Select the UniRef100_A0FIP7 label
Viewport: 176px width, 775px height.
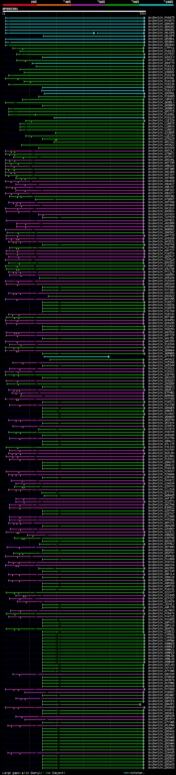click(x=161, y=498)
